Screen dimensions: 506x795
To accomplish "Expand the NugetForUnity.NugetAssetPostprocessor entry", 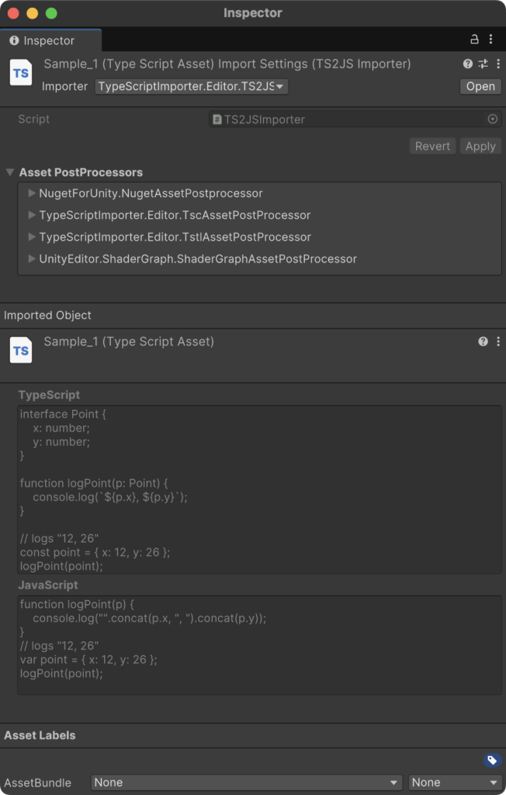I will (29, 193).
